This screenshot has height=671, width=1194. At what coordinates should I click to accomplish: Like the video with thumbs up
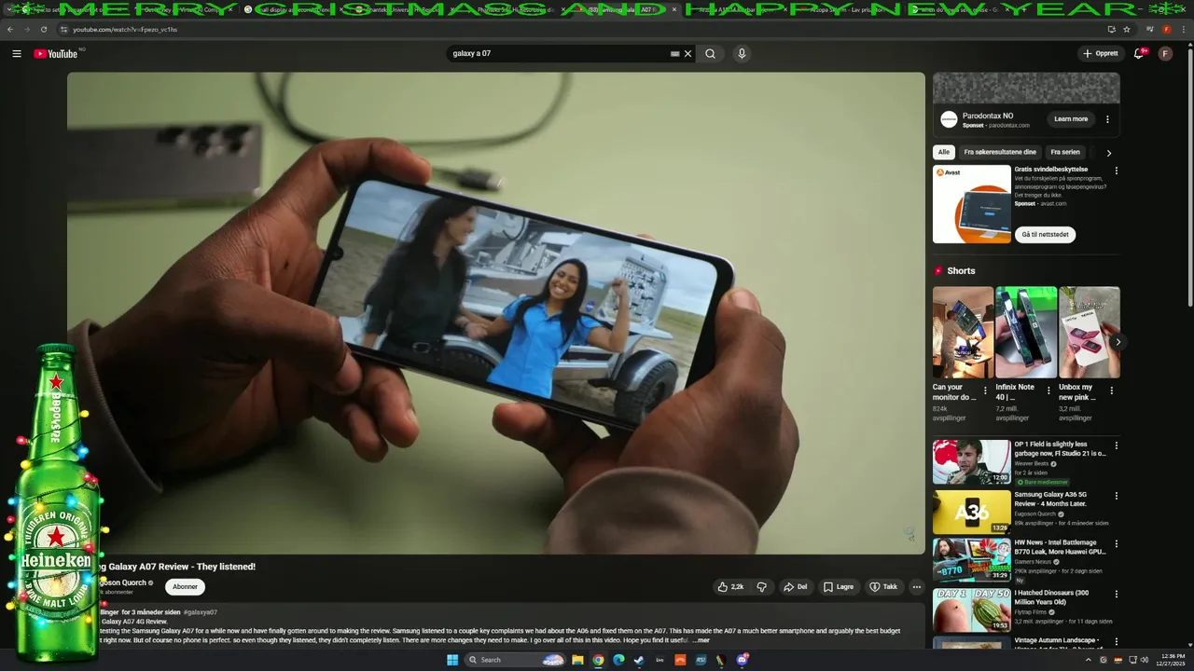[730, 587]
